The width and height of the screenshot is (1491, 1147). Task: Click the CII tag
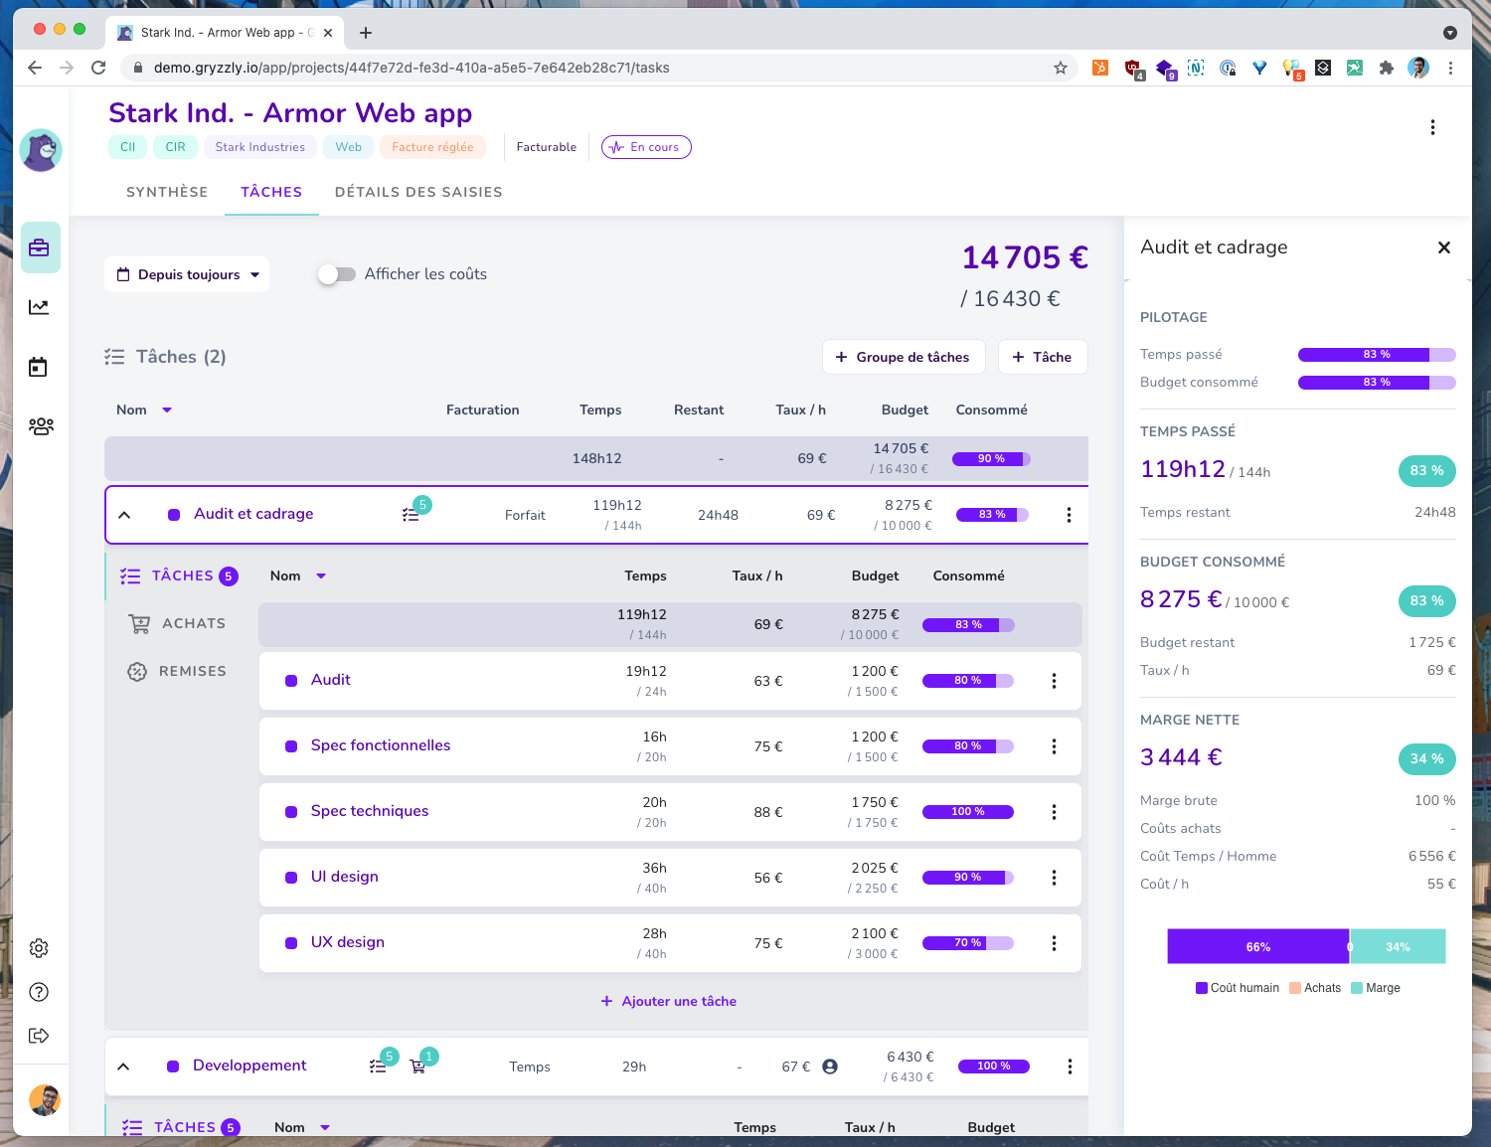click(127, 147)
